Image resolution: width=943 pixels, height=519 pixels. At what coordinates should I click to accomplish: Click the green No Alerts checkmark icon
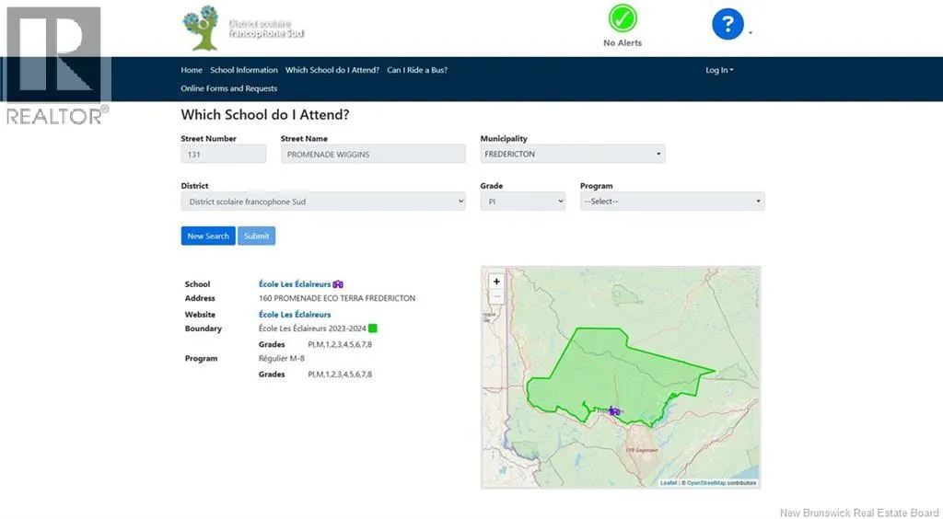[x=623, y=18]
